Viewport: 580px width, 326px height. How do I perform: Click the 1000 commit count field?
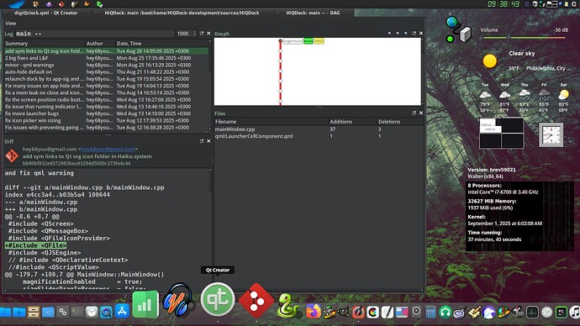coord(184,34)
